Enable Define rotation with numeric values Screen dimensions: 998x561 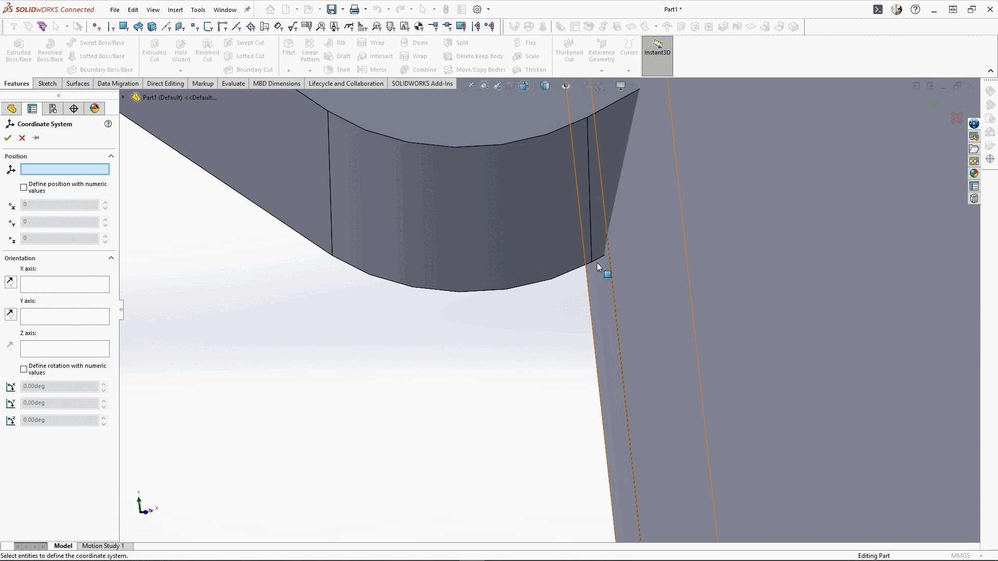(x=23, y=369)
